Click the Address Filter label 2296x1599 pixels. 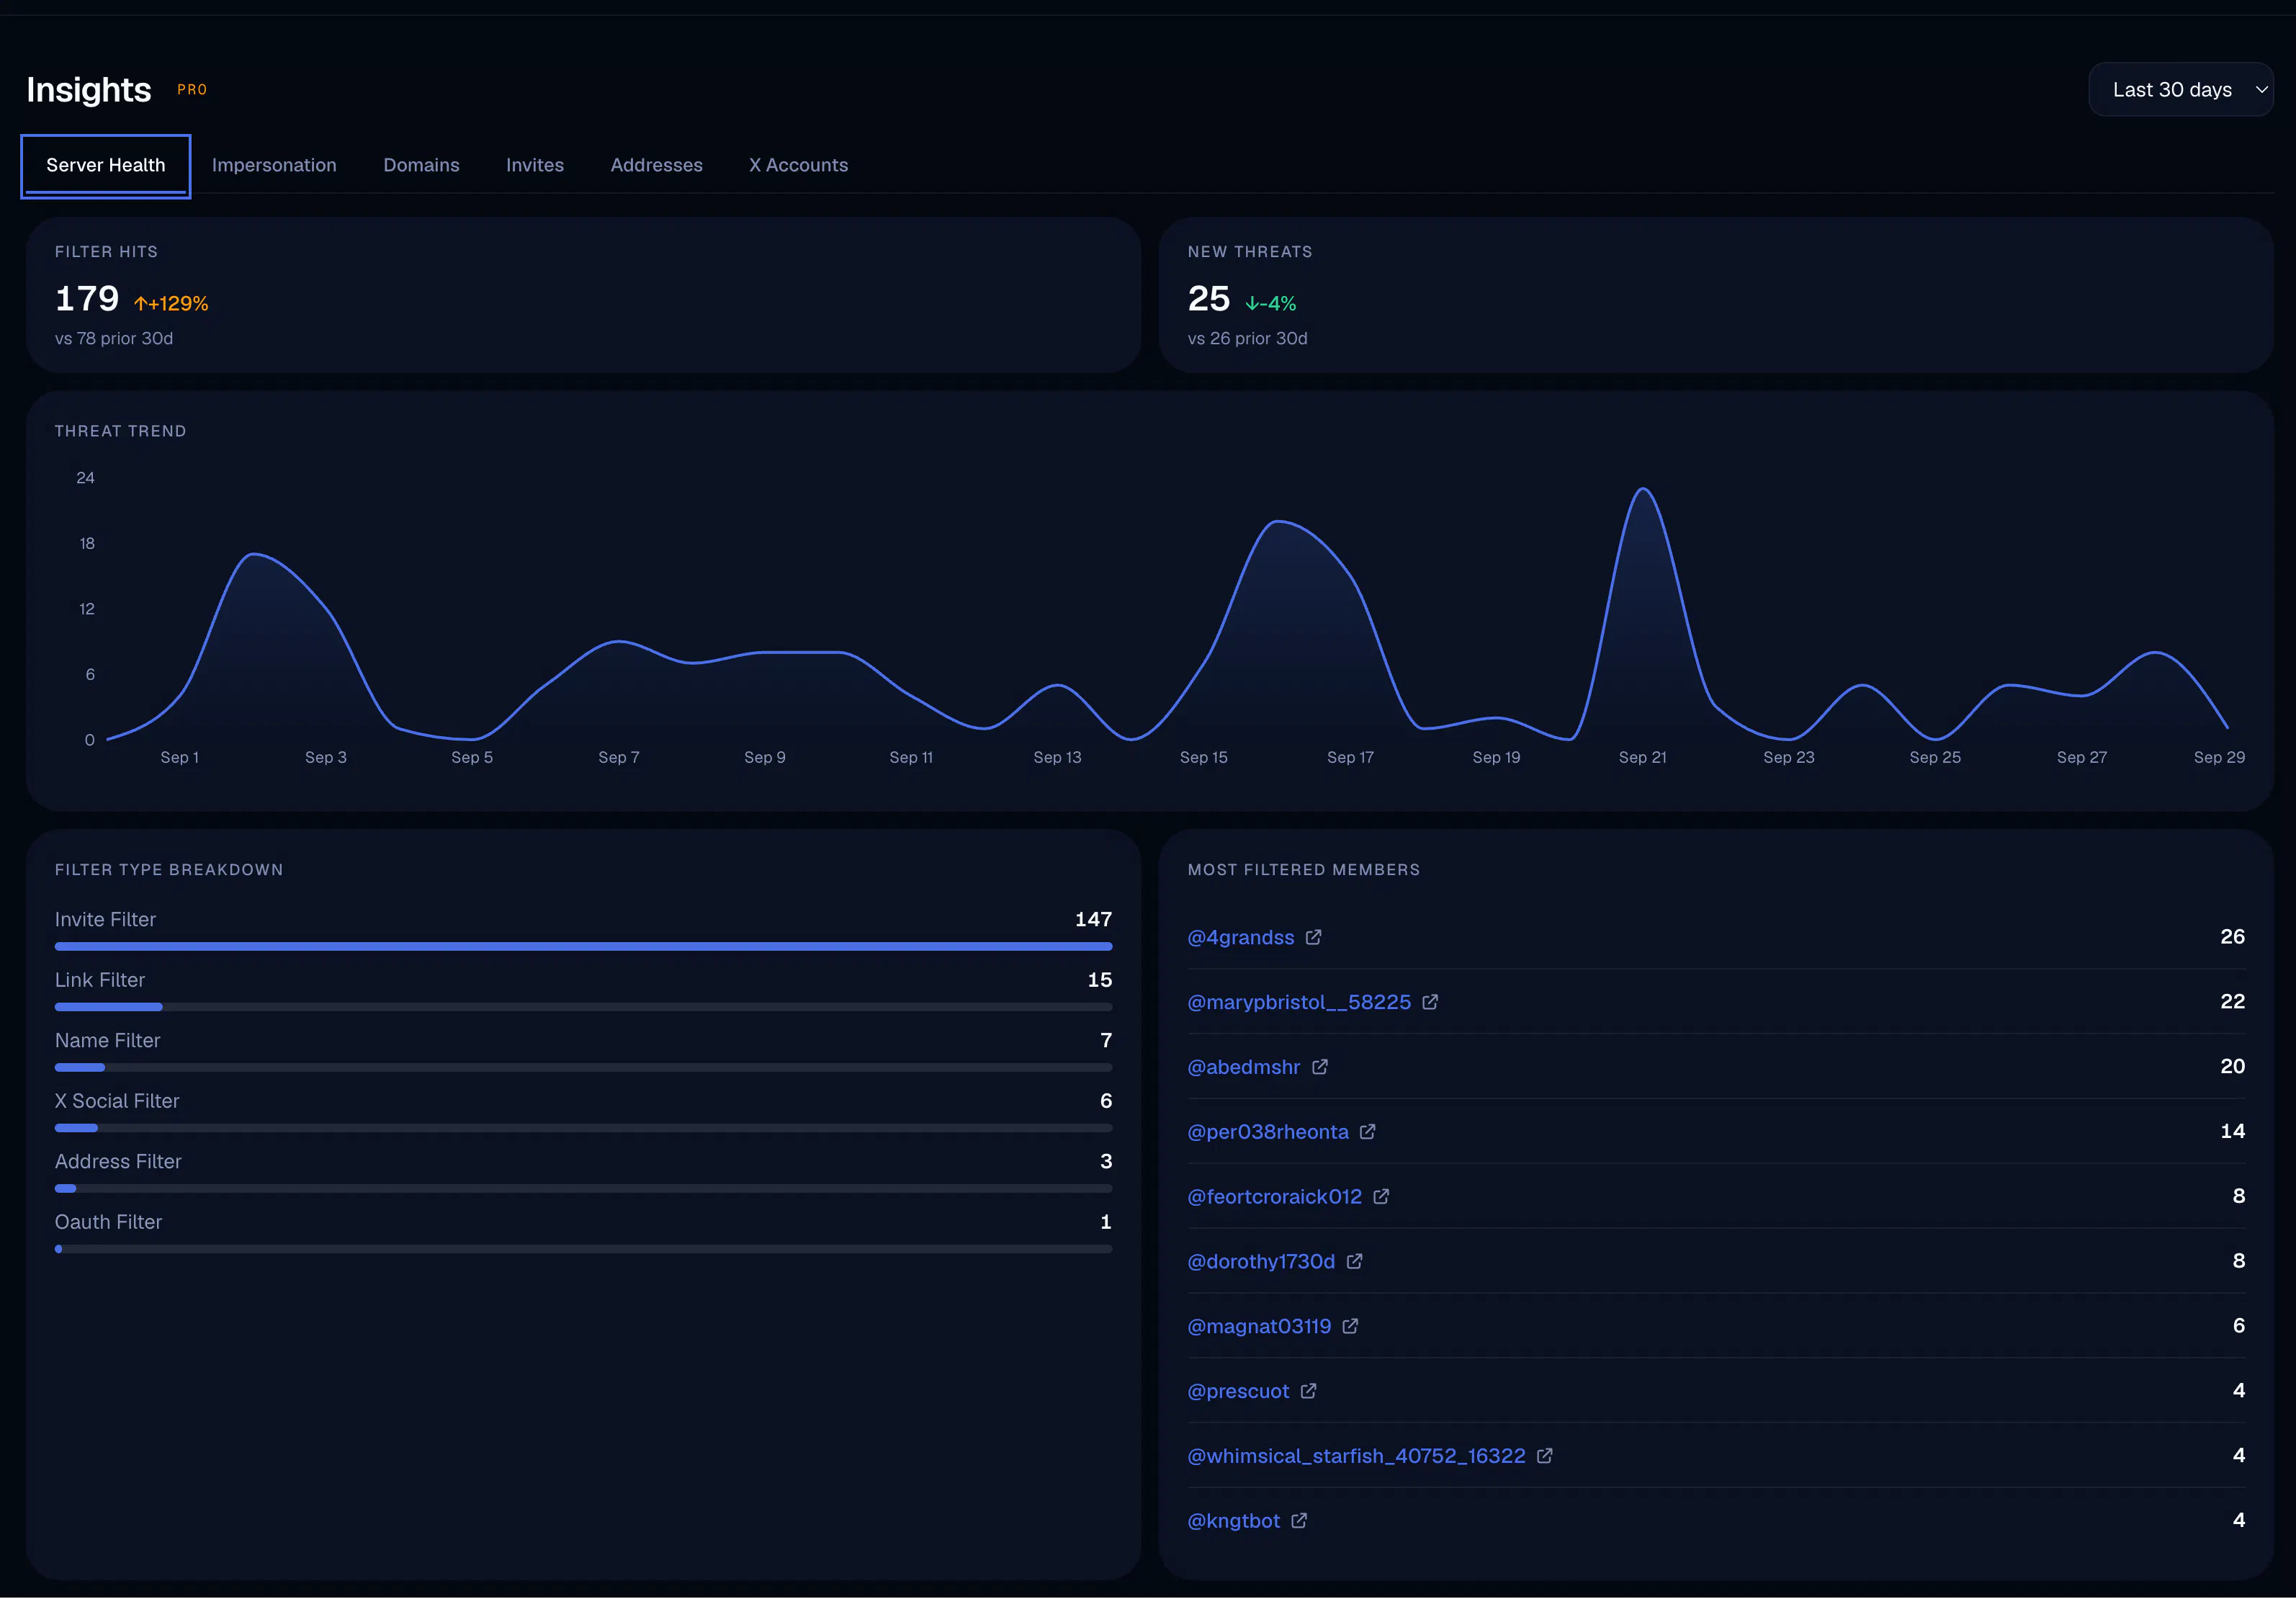coord(118,1161)
